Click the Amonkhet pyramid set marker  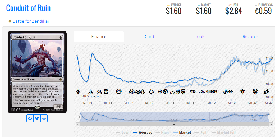(143, 92)
